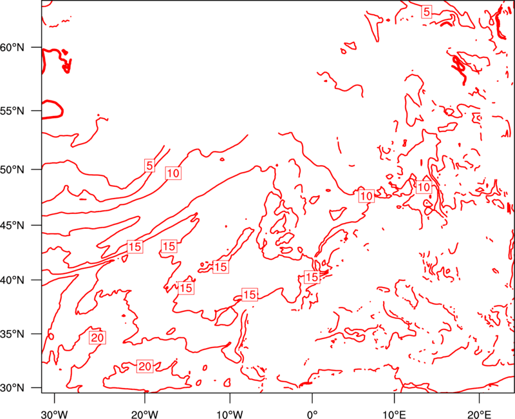Select the boxed 20 contour label nearest 35°N
The width and height of the screenshot is (515, 419).
coord(98,338)
